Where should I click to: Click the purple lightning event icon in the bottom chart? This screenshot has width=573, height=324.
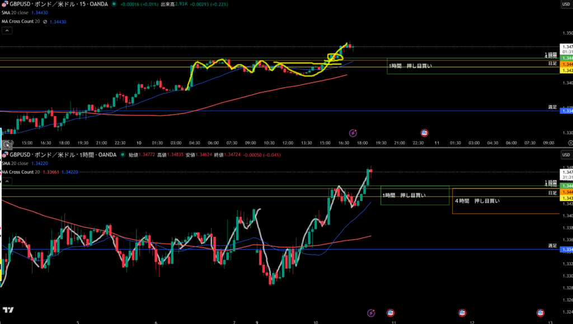(370, 313)
